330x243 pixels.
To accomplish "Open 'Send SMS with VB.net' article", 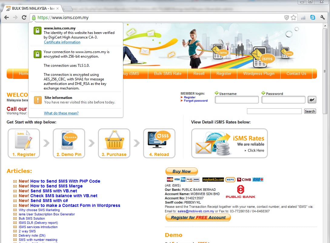I will tap(54, 191).
